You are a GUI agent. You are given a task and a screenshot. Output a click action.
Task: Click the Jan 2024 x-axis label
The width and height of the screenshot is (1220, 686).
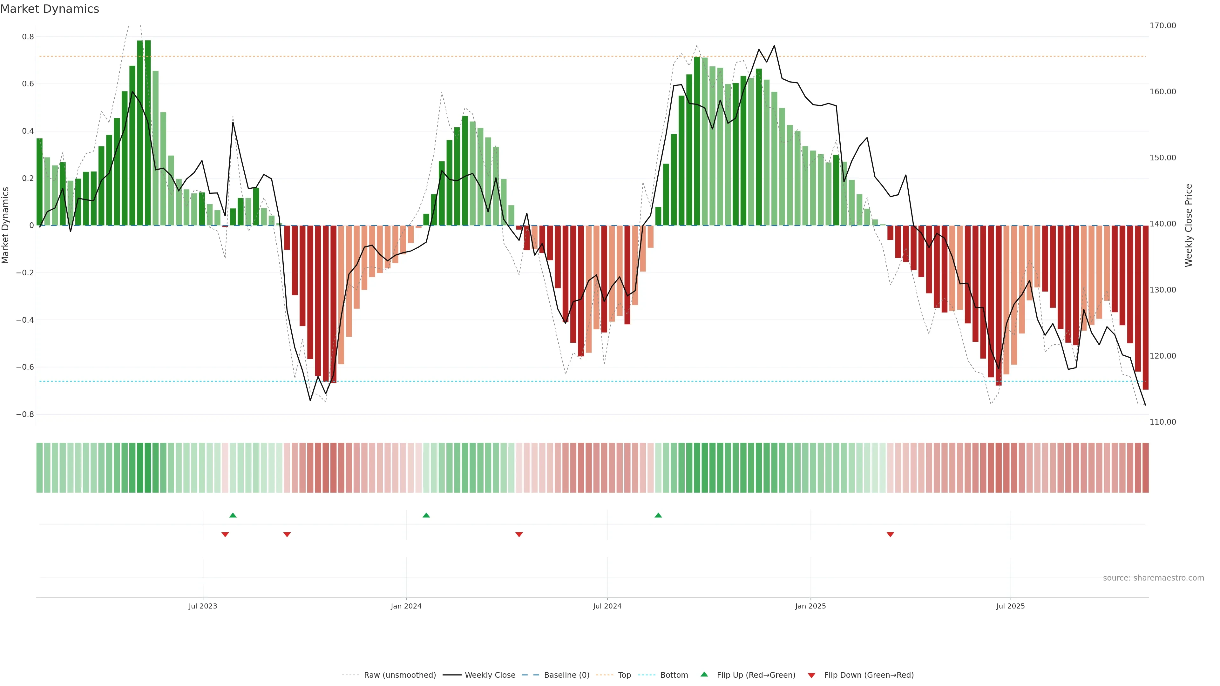click(x=406, y=606)
